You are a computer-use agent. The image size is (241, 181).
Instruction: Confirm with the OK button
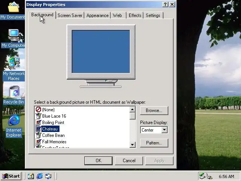click(98, 161)
